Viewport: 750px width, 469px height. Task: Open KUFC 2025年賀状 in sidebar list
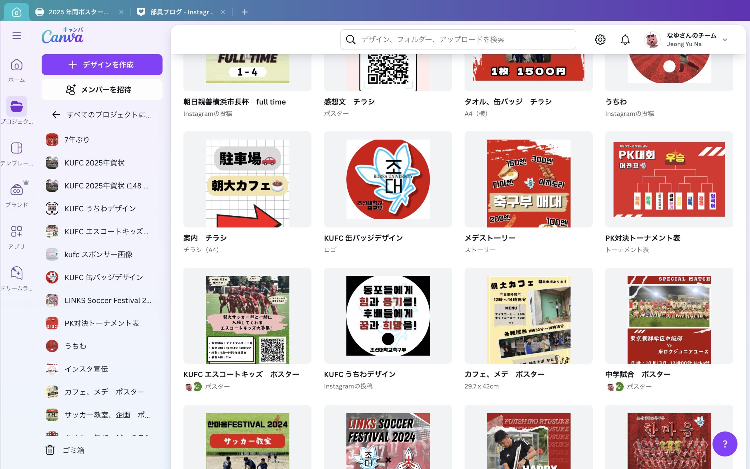click(x=102, y=163)
